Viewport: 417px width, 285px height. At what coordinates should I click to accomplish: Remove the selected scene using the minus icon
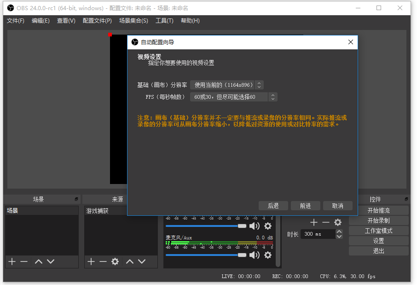coord(24,261)
